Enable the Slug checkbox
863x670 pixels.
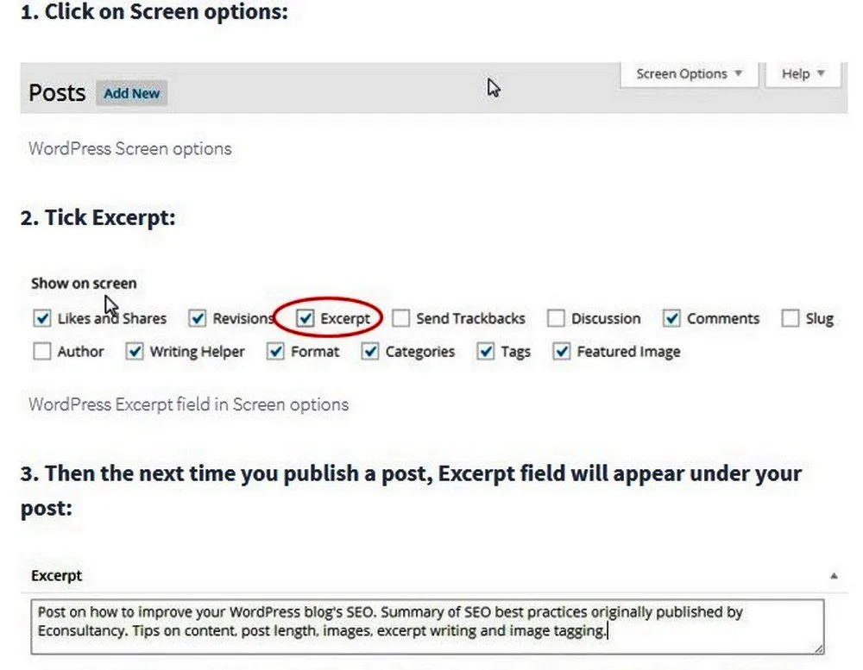point(791,318)
